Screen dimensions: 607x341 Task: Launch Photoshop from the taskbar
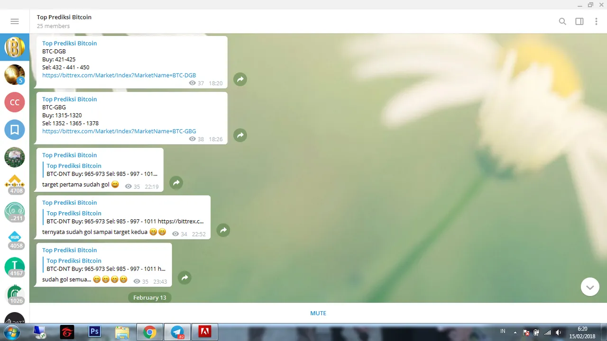click(95, 332)
